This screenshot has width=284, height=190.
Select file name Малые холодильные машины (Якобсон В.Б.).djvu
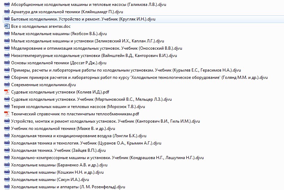[59, 34]
